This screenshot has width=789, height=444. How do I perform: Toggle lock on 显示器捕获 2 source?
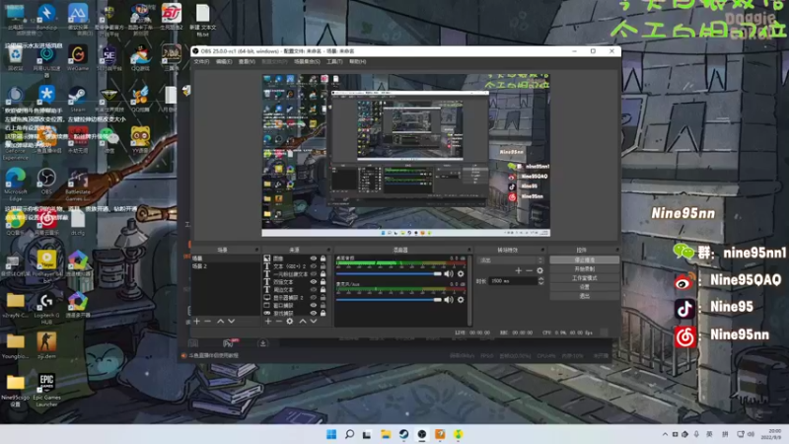point(323,298)
